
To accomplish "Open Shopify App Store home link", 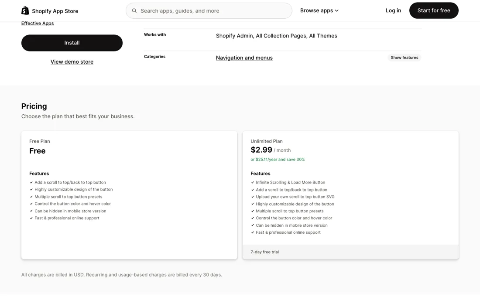I will pyautogui.click(x=50, y=11).
